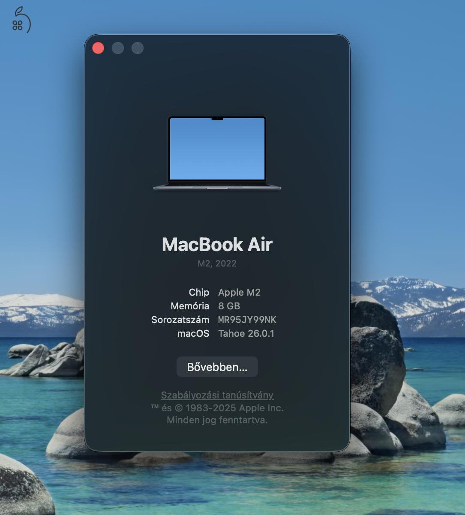Click the macOS row label
This screenshot has width=465, height=515.
[x=193, y=333]
